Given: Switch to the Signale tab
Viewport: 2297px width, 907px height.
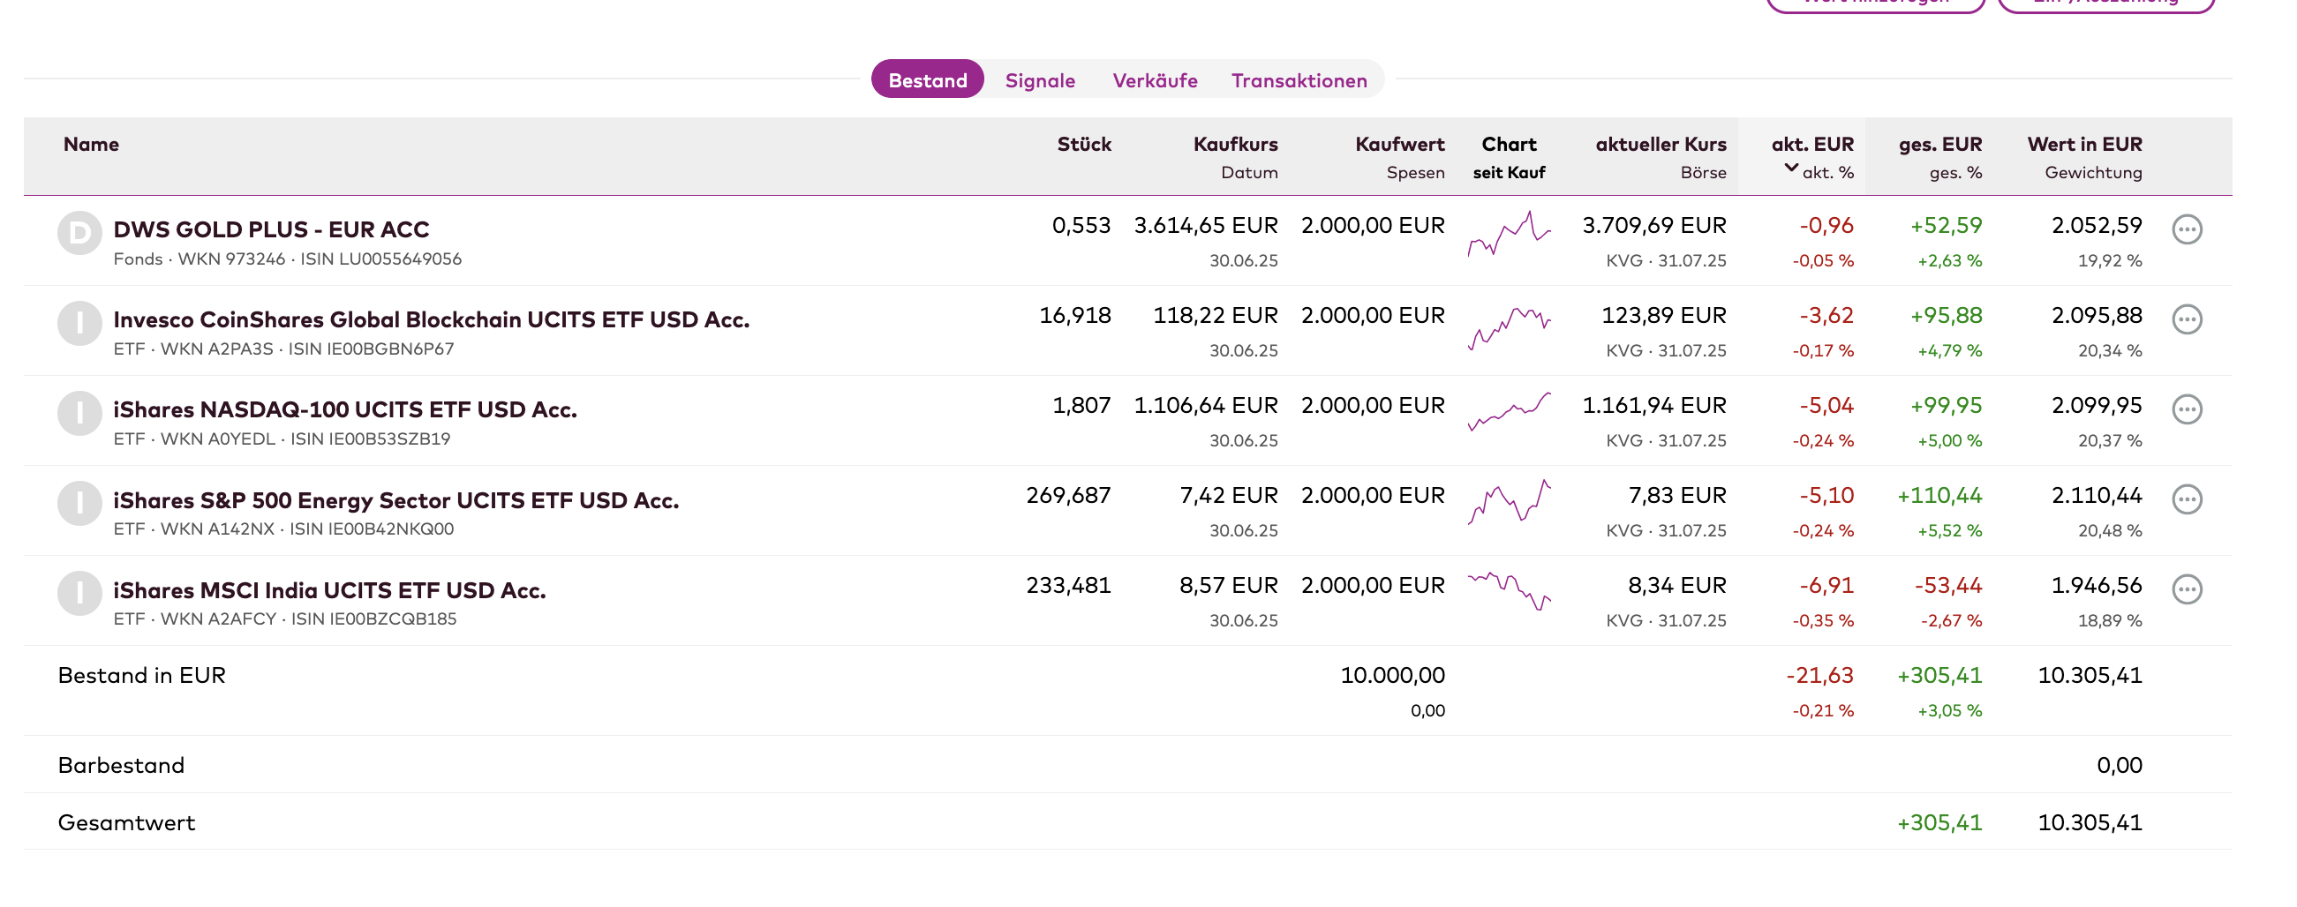Looking at the screenshot, I should [1040, 80].
